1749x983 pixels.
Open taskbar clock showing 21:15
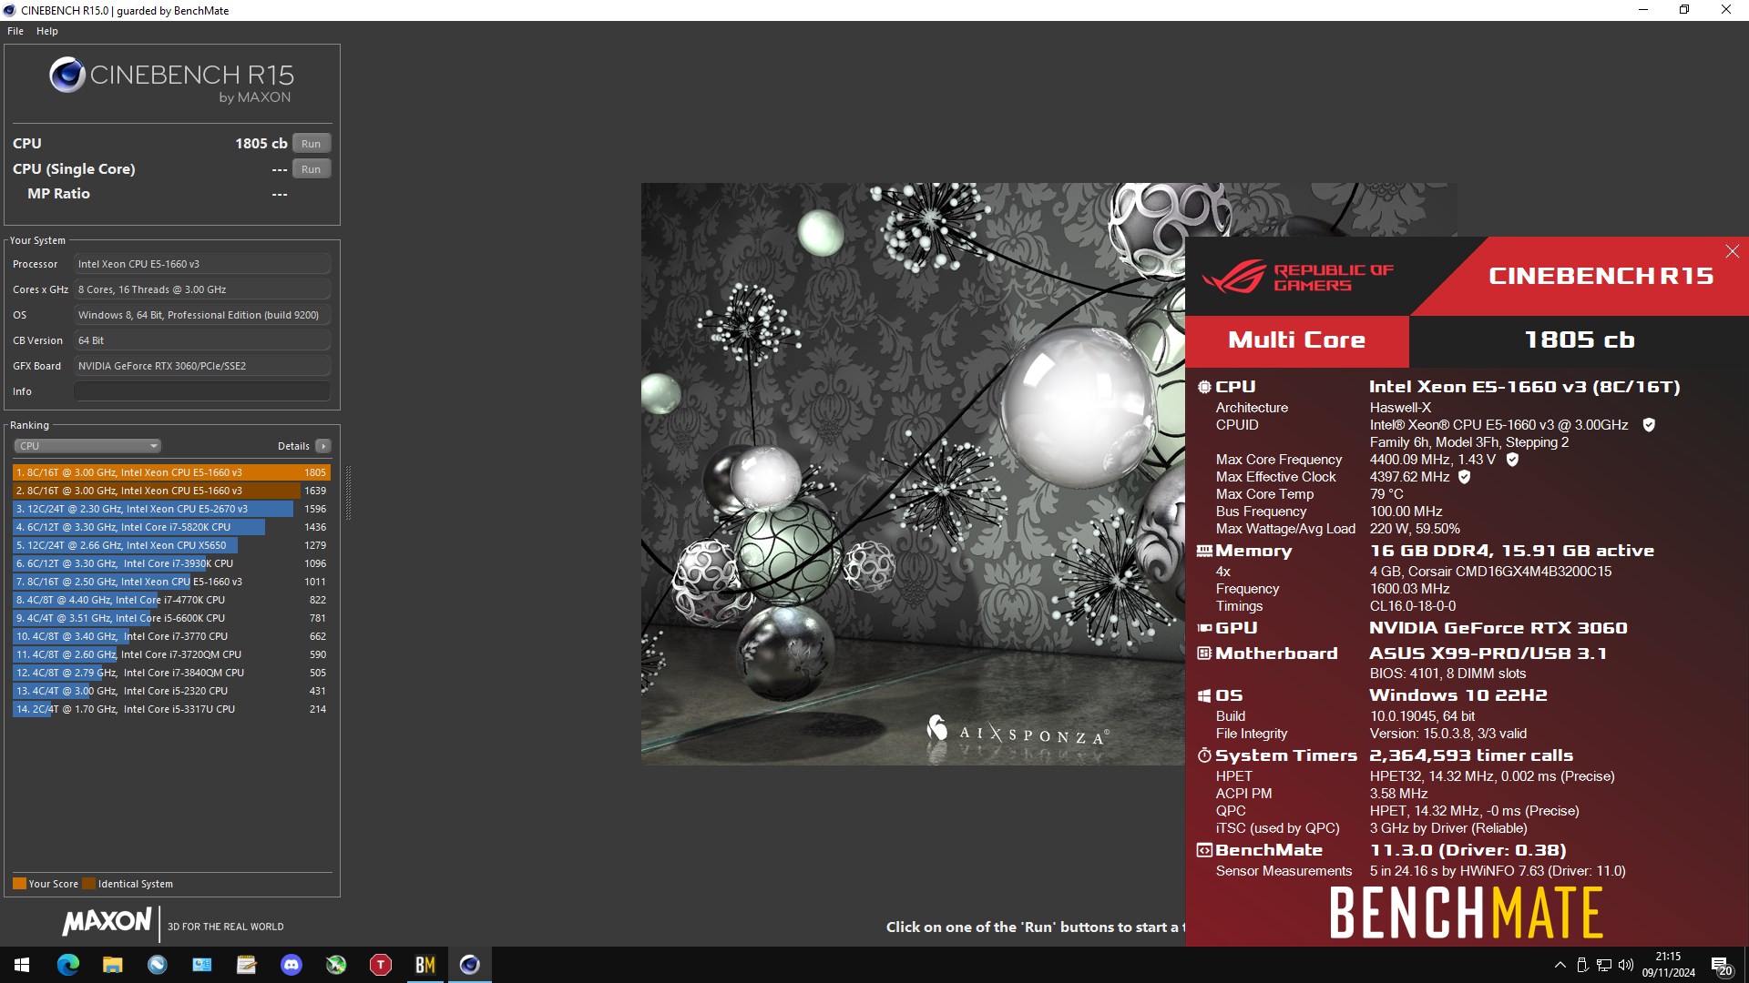(x=1669, y=965)
